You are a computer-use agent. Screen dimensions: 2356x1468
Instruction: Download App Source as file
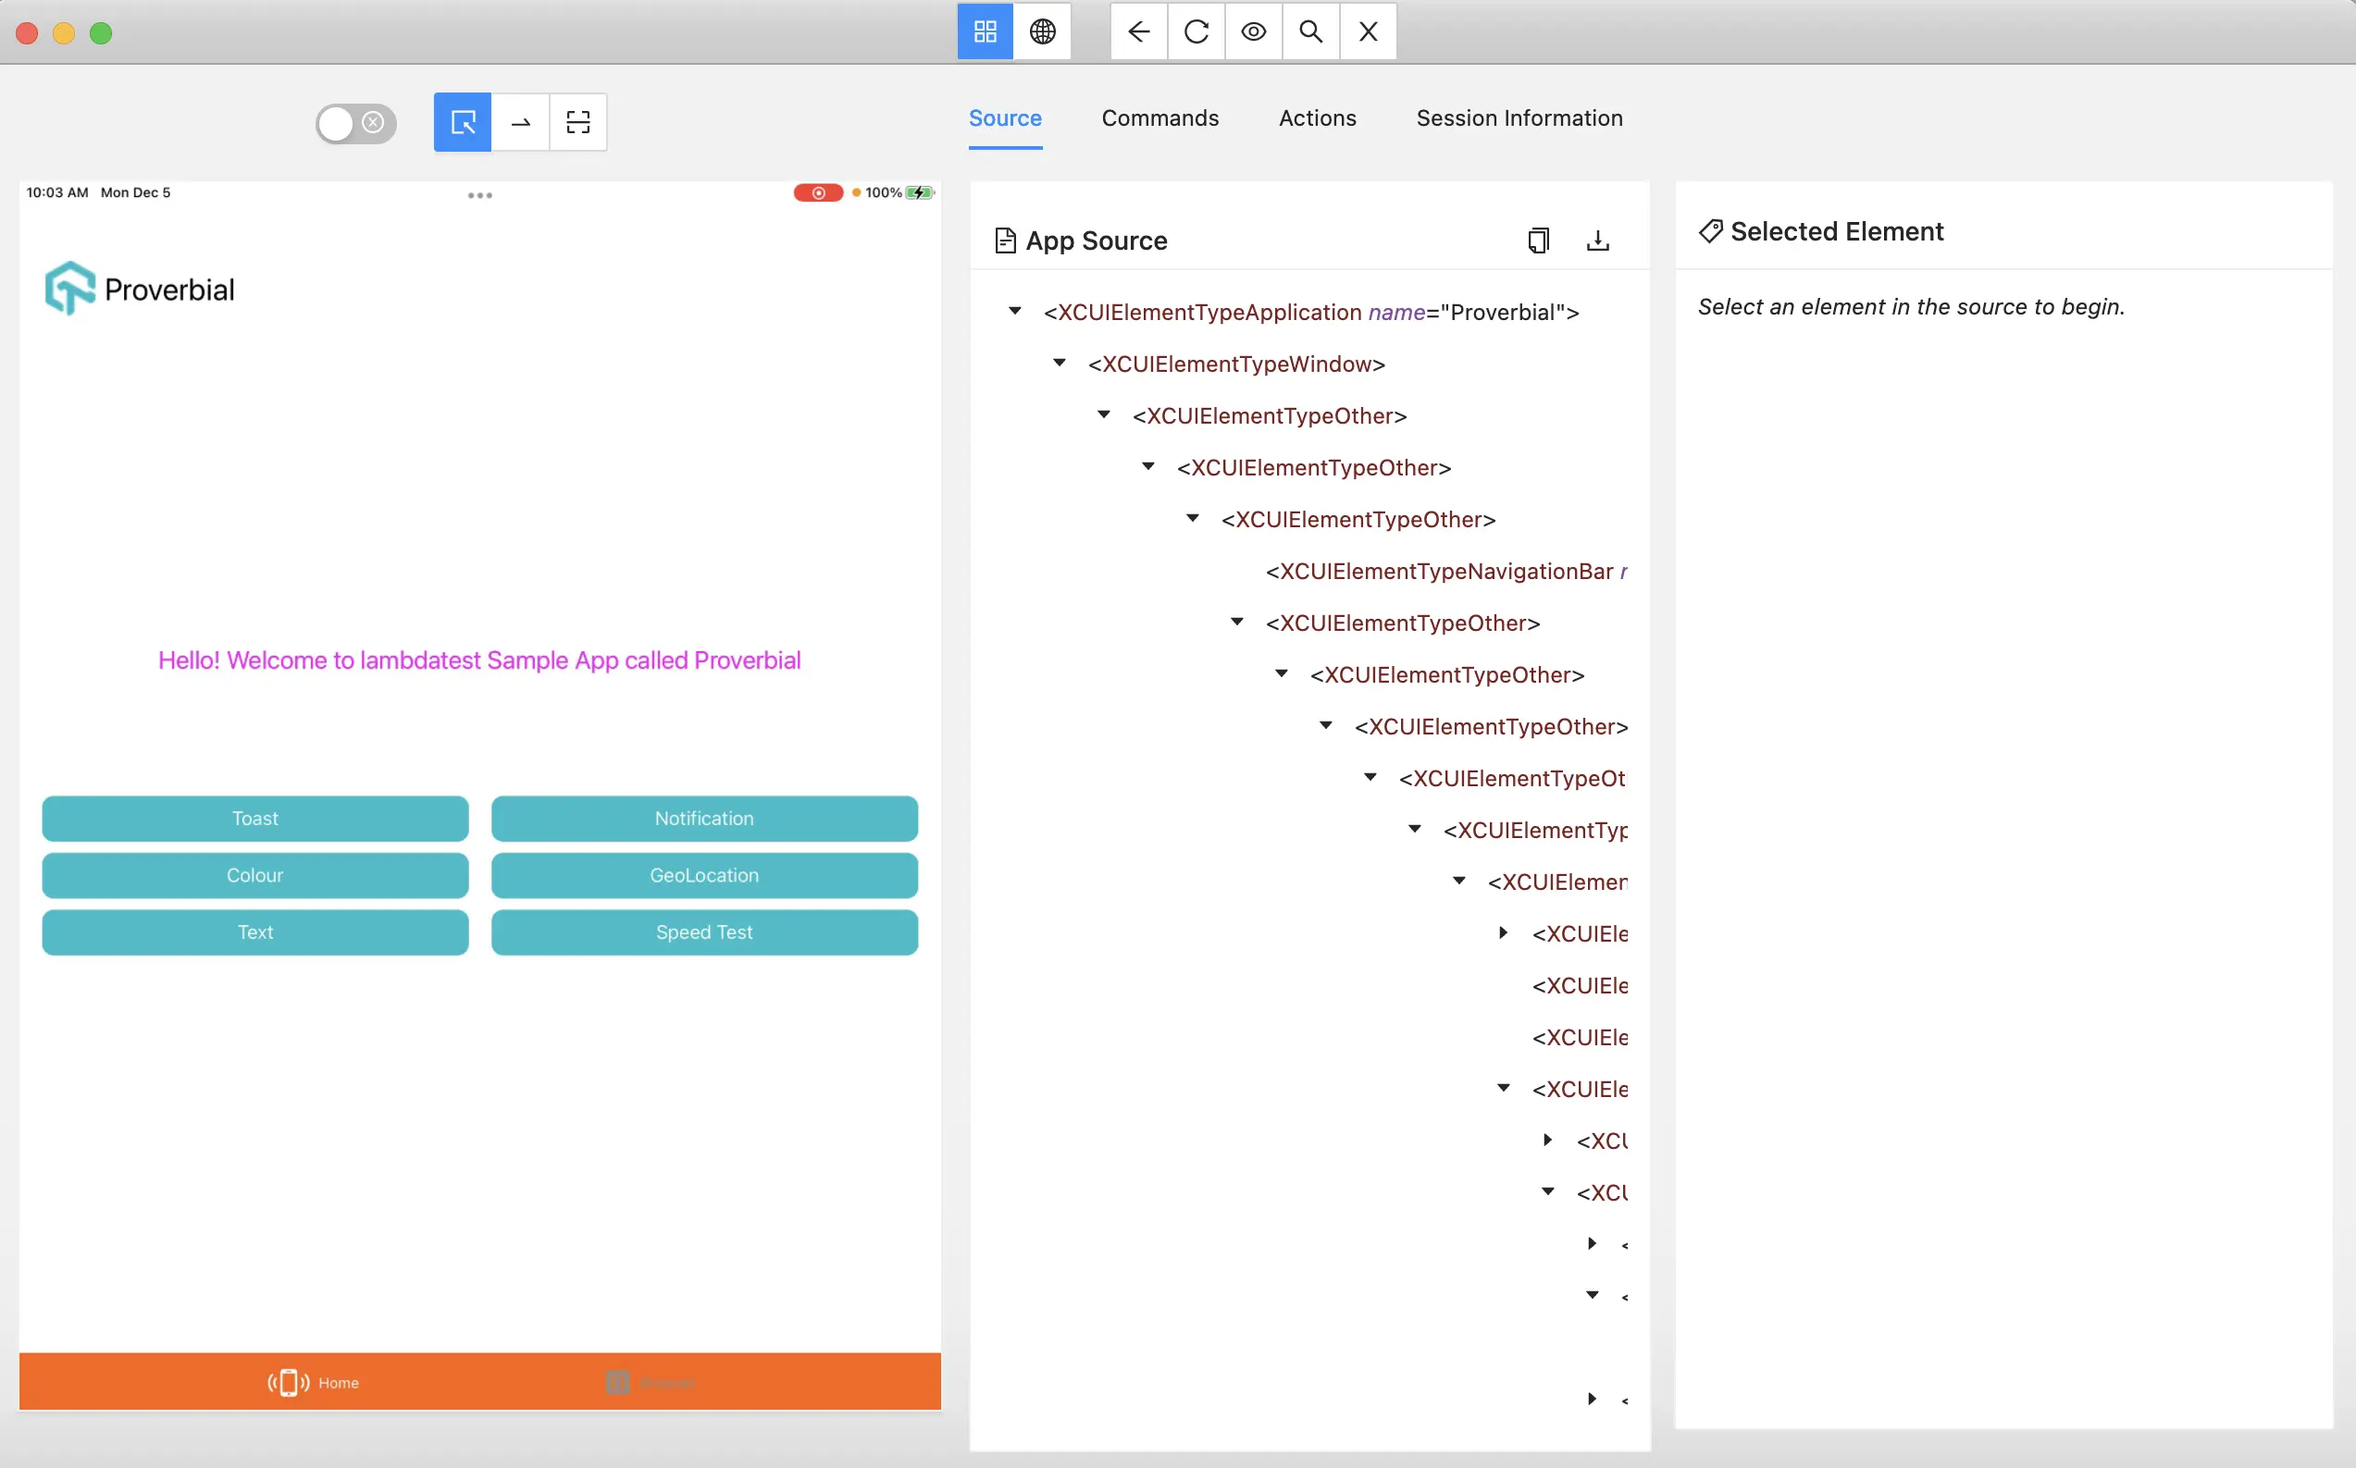tap(1597, 241)
